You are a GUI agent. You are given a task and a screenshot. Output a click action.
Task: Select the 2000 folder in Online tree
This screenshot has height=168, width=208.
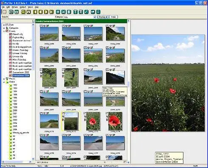coord(15,111)
